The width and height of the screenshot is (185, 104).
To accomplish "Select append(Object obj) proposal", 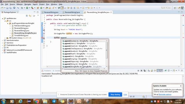I will coord(84,62).
